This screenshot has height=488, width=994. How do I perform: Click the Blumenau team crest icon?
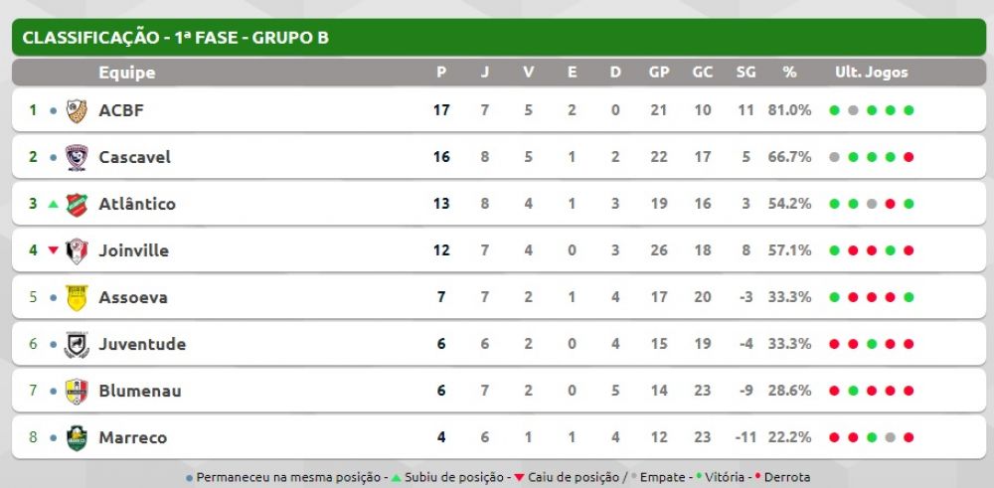pos(77,391)
